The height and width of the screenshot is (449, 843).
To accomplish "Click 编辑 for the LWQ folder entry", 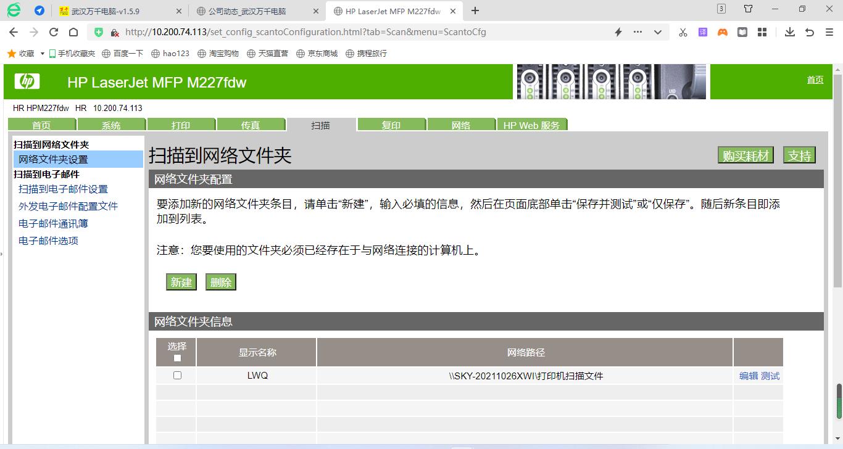I will 749,376.
